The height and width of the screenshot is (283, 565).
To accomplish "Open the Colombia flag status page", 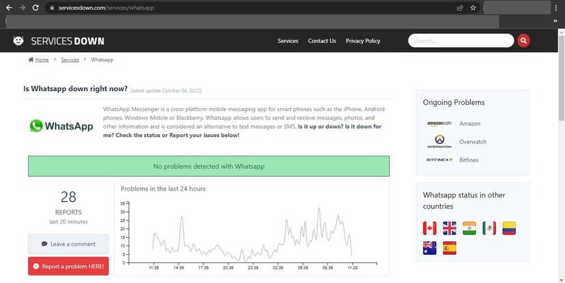I will click(x=509, y=228).
